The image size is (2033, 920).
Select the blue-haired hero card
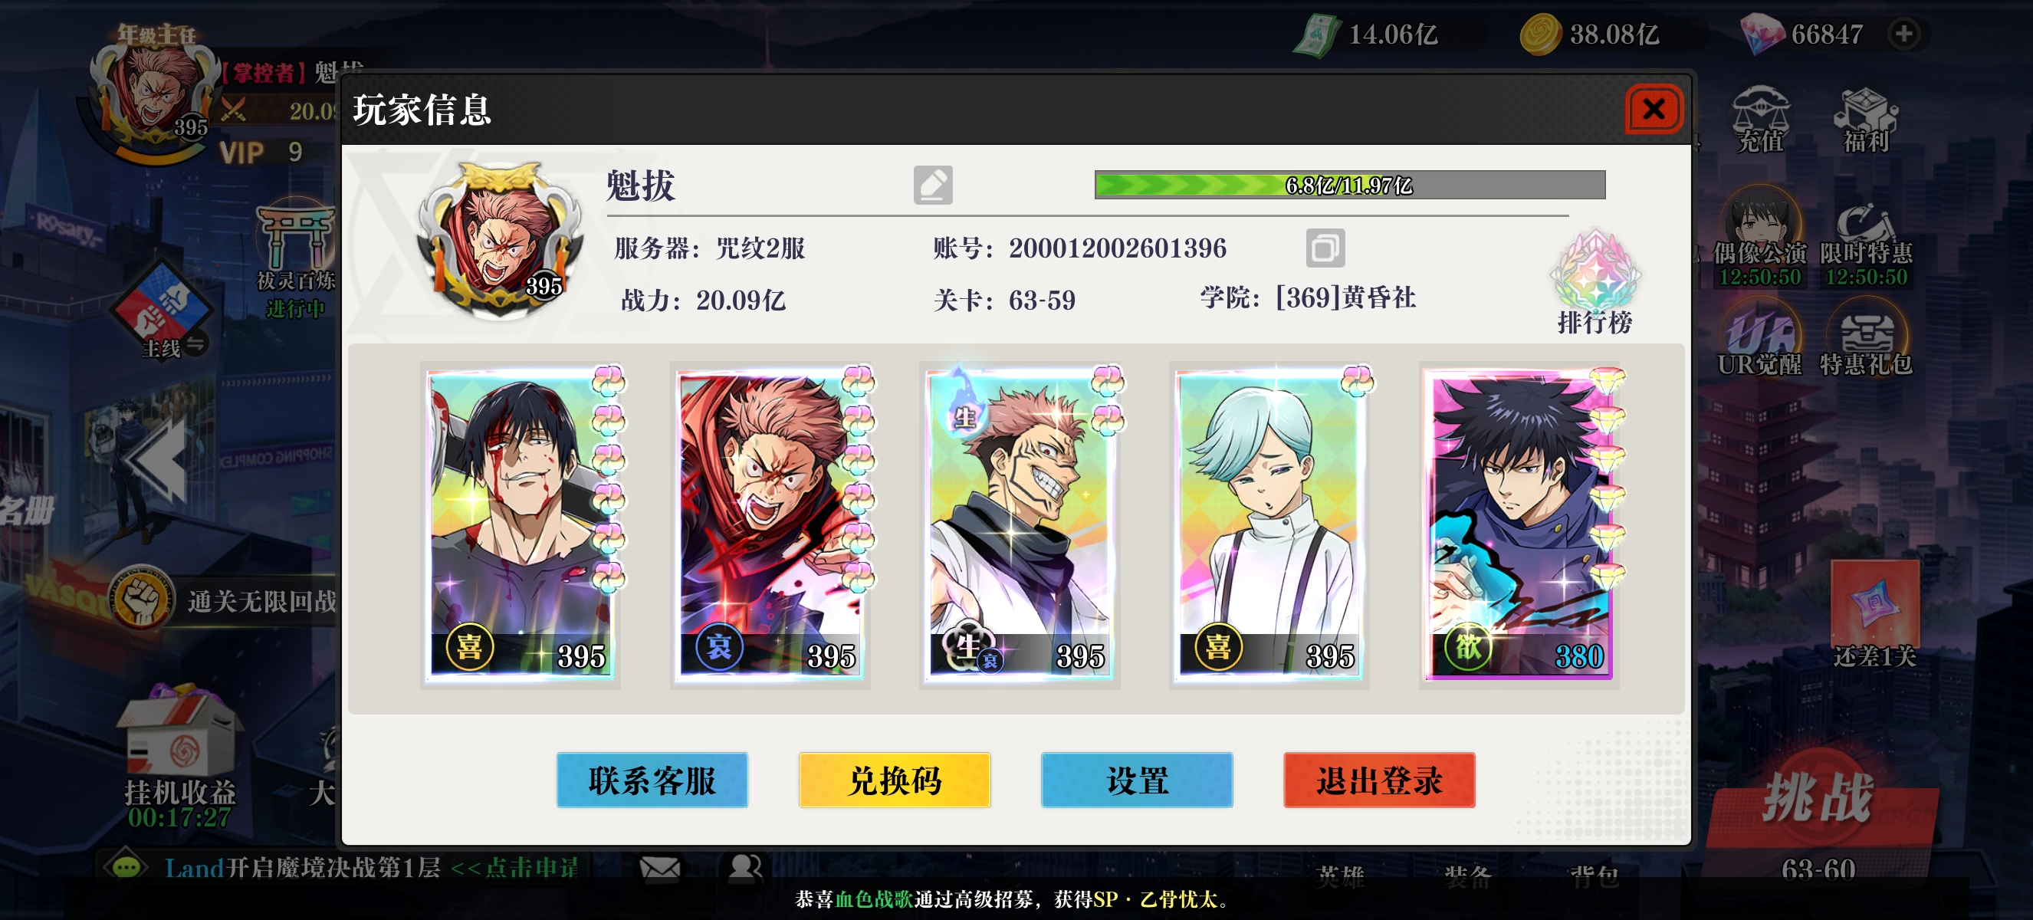pyautogui.click(x=1269, y=524)
